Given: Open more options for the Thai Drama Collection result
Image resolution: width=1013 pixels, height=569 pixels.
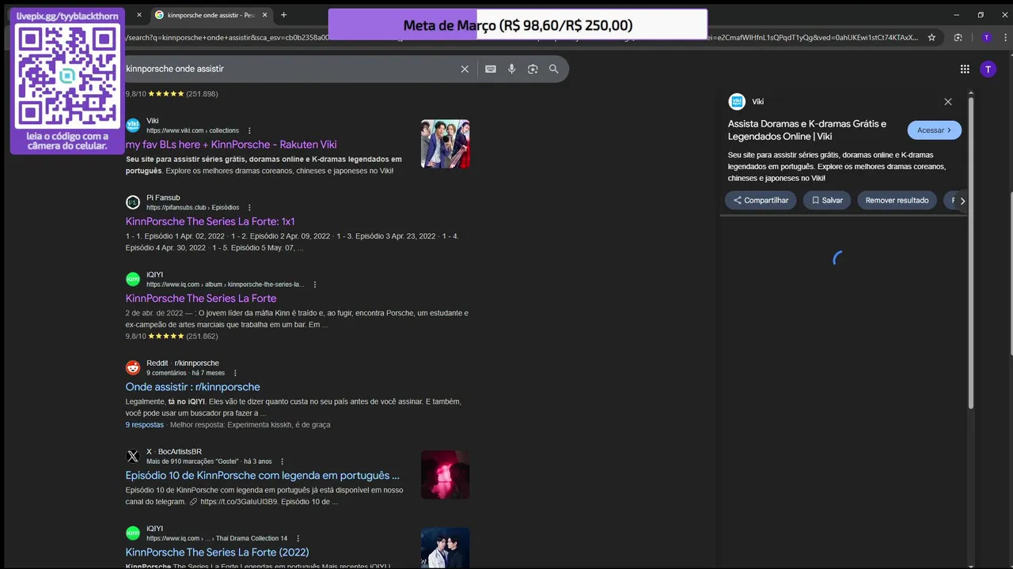Looking at the screenshot, I should pos(298,538).
